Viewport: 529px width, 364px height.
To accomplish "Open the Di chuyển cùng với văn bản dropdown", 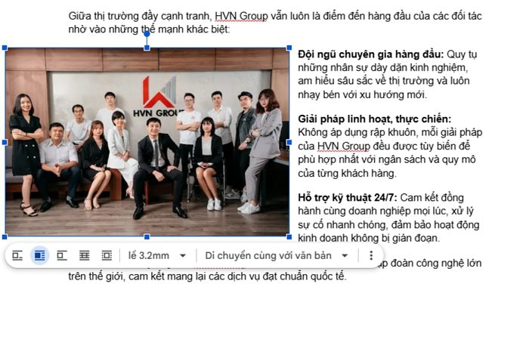I will pos(277,256).
